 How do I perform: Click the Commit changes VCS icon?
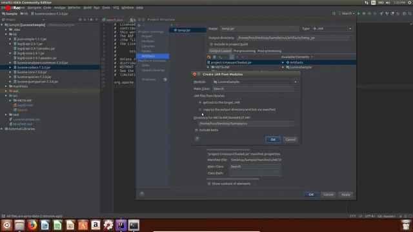click(x=387, y=14)
